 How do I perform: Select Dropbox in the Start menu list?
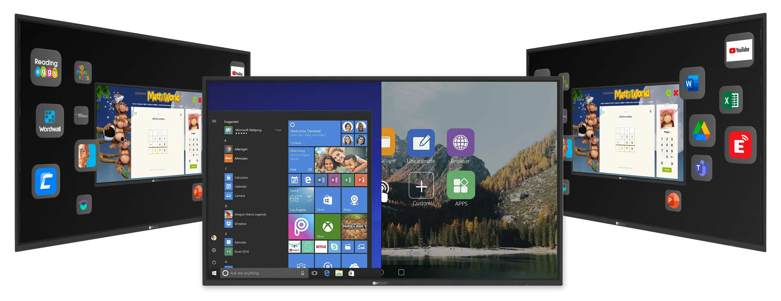tap(240, 224)
